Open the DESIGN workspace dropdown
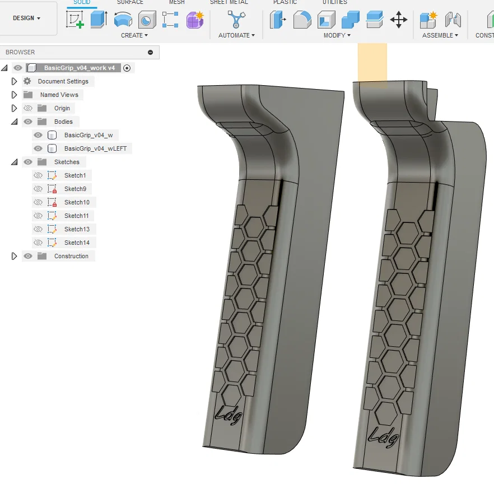The image size is (494, 484). (26, 18)
